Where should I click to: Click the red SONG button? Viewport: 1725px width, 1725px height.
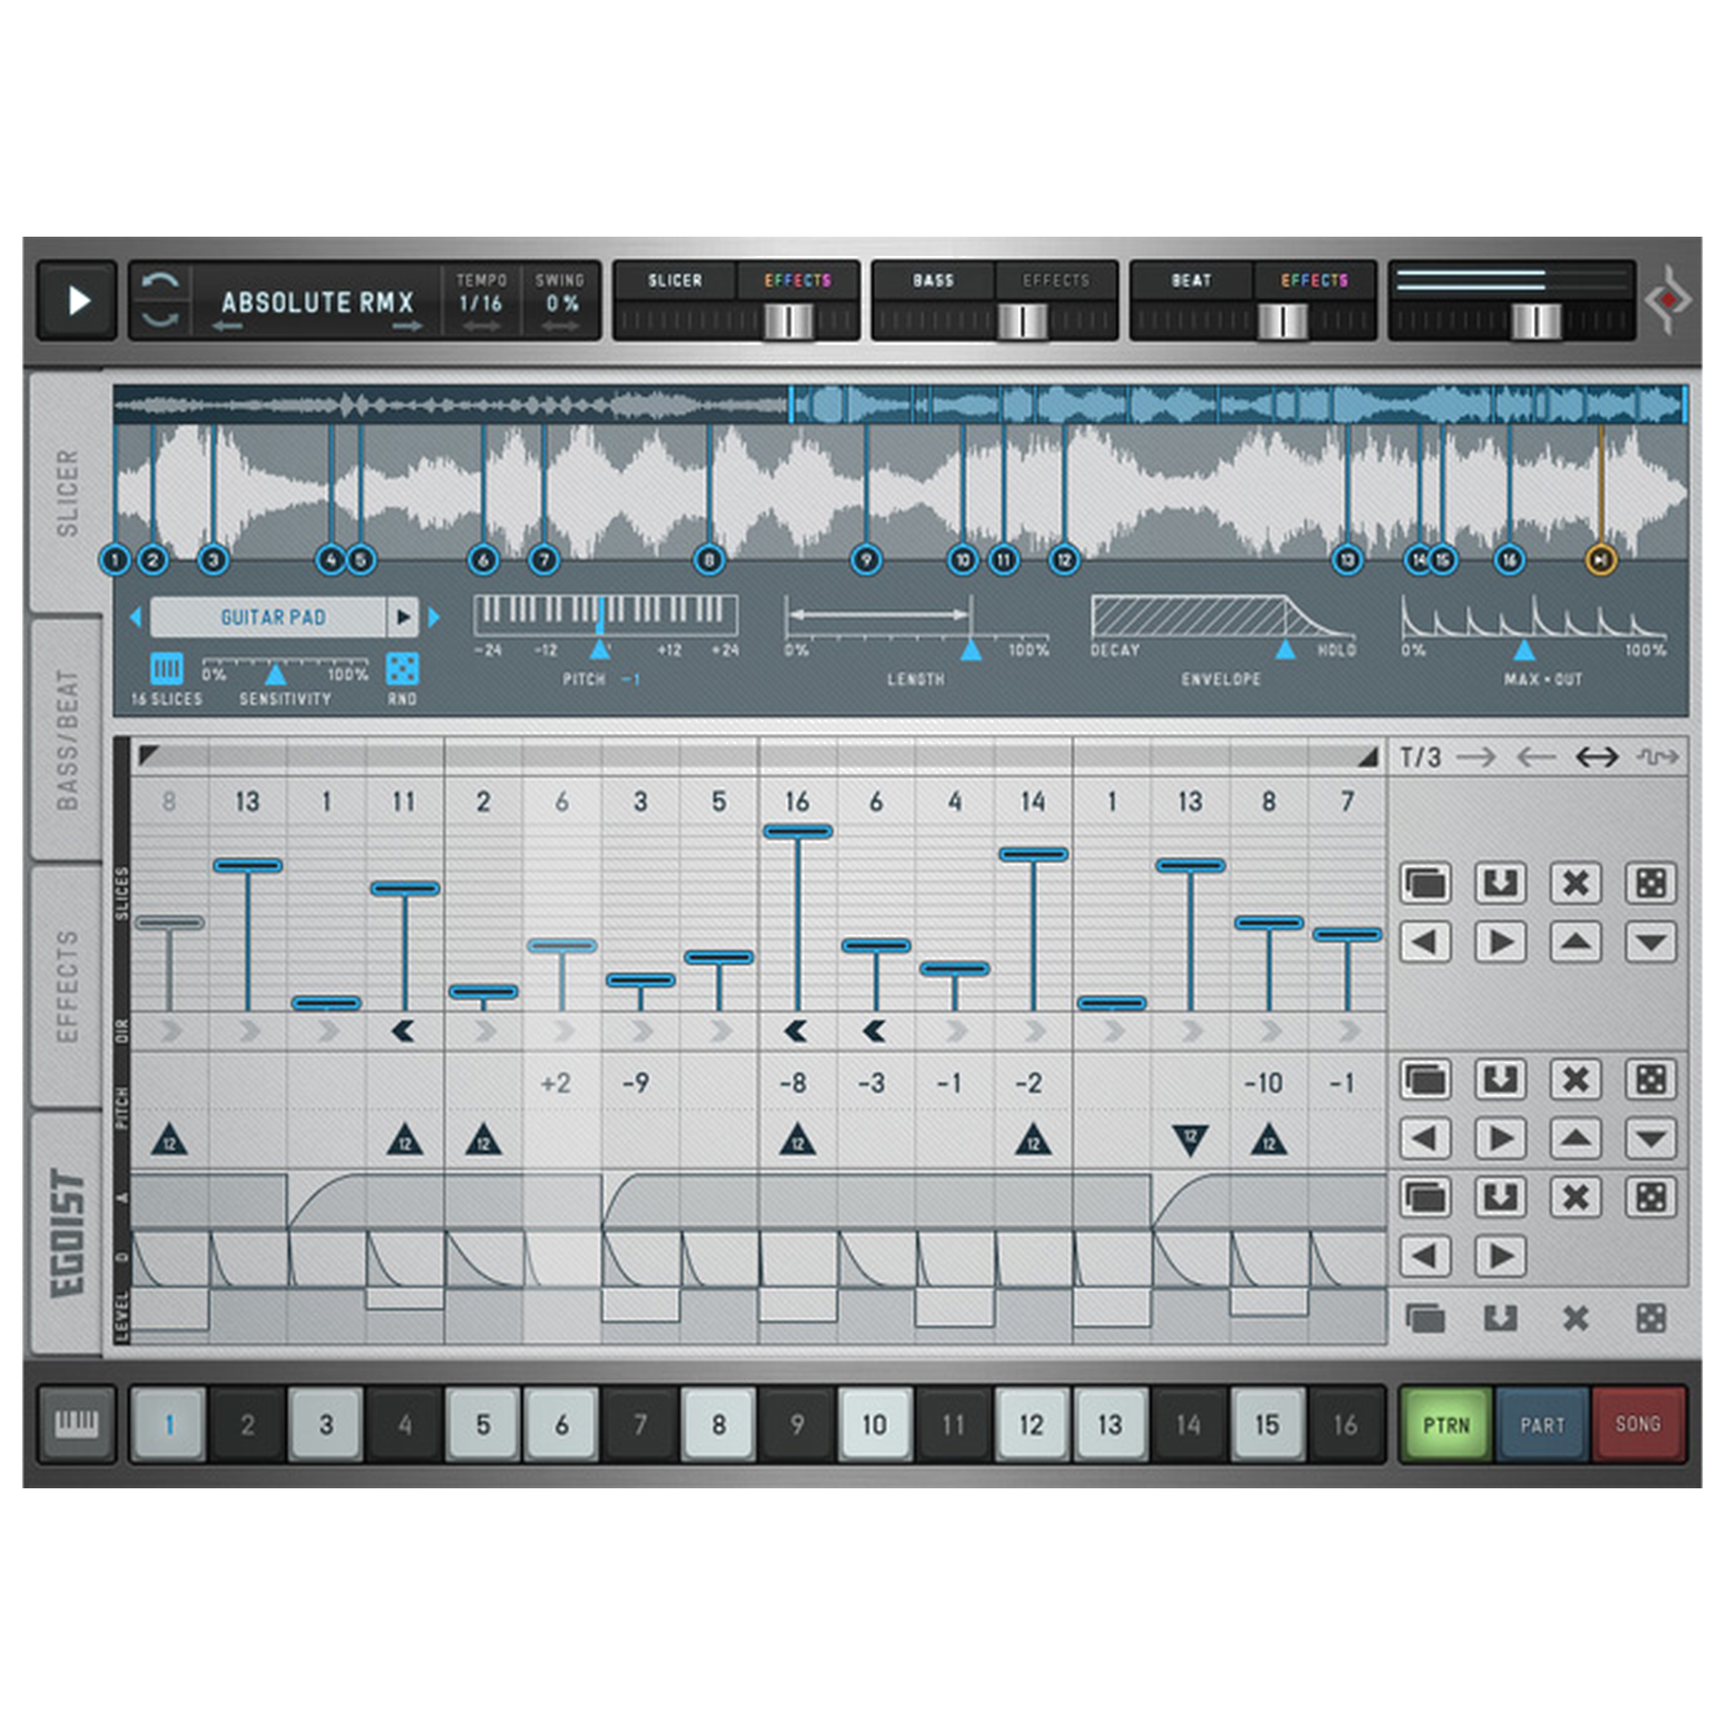[x=1637, y=1424]
